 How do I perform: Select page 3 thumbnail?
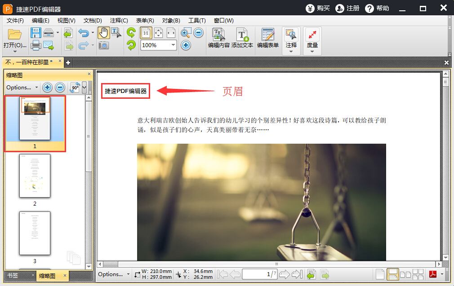point(35,233)
